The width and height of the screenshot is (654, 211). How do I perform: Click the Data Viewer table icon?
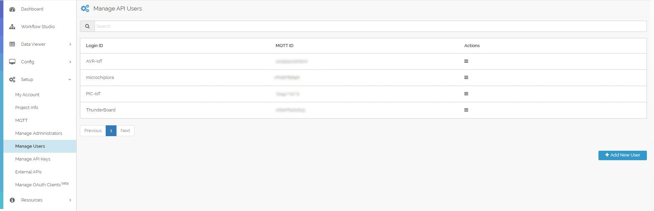(x=12, y=44)
